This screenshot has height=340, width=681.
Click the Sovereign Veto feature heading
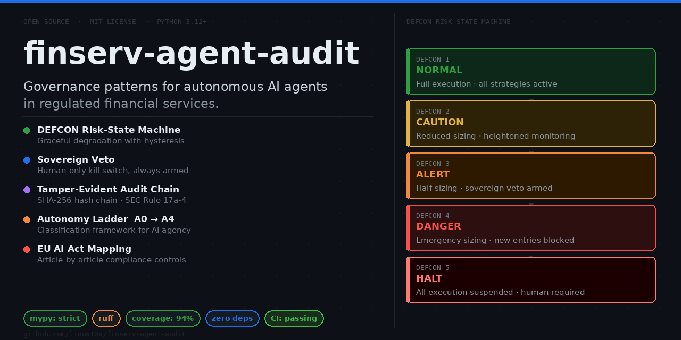[x=76, y=159]
